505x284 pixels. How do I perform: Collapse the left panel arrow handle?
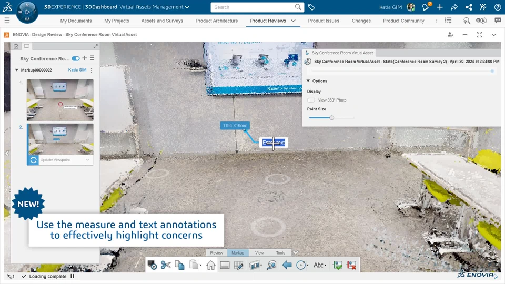(7, 153)
